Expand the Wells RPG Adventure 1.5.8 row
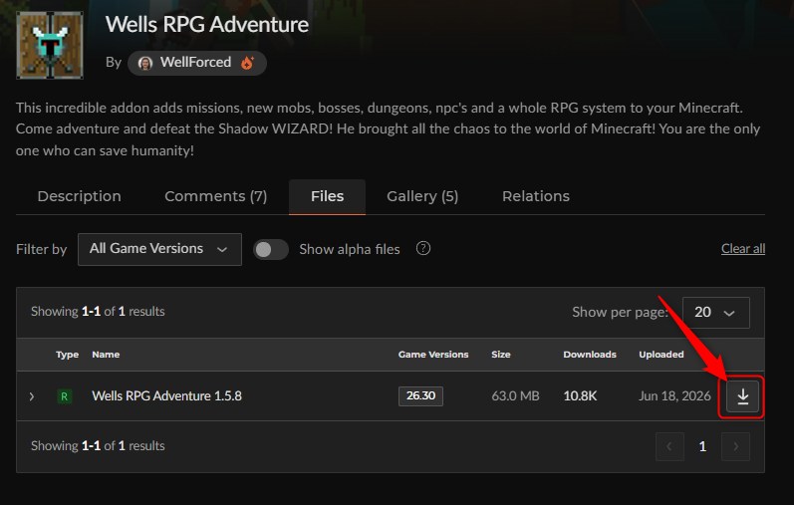The height and width of the screenshot is (505, 794). pyautogui.click(x=32, y=396)
